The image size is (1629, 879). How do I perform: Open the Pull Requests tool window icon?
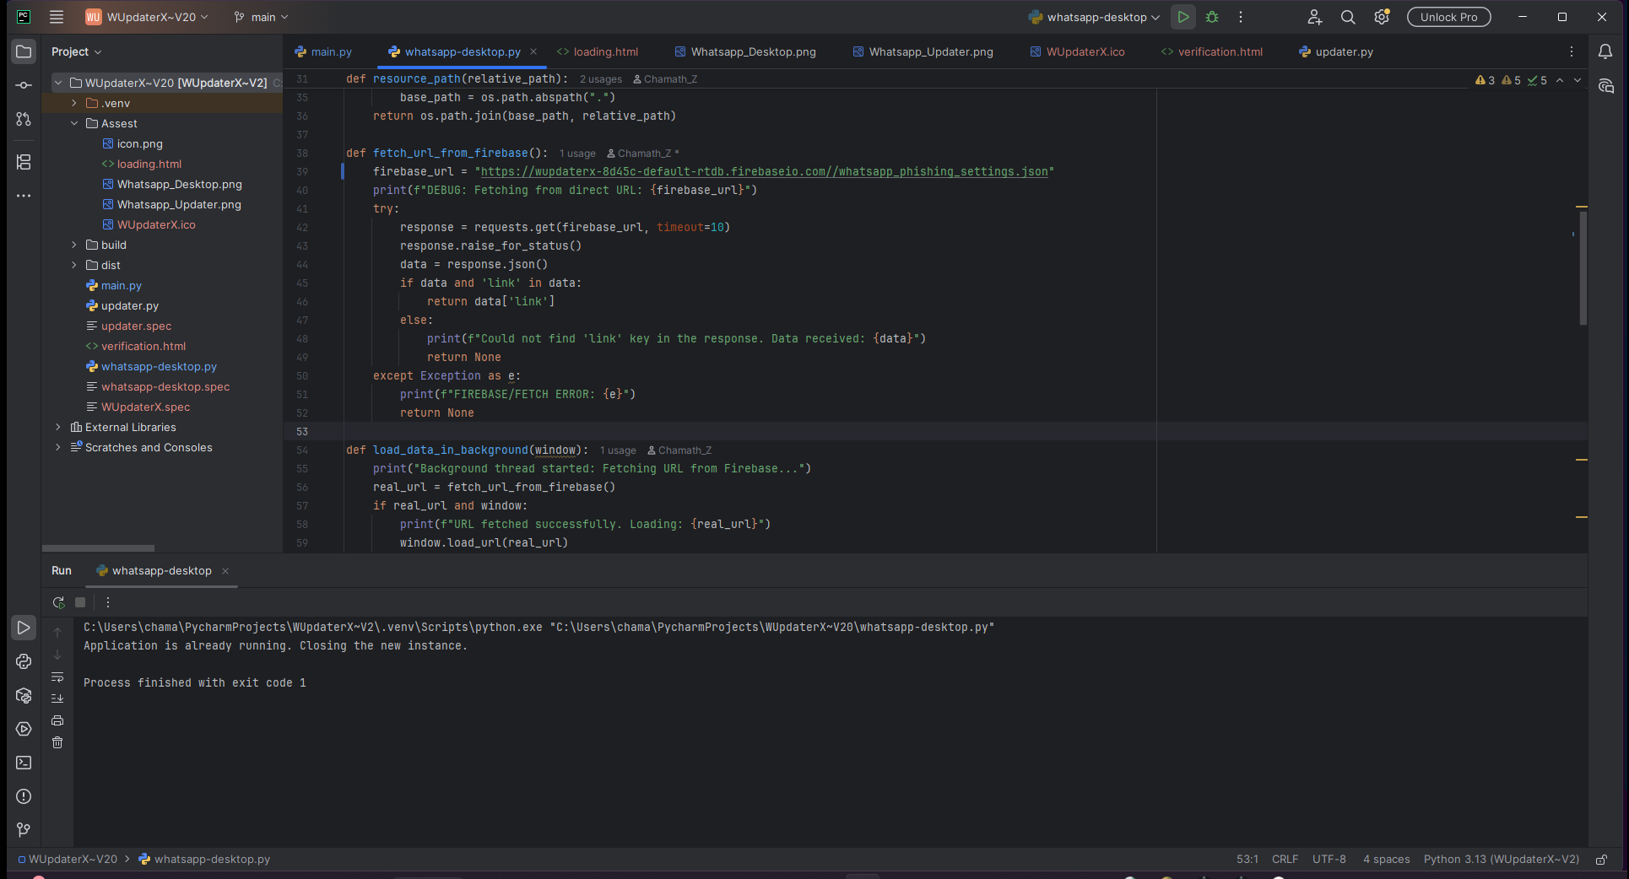tap(24, 119)
